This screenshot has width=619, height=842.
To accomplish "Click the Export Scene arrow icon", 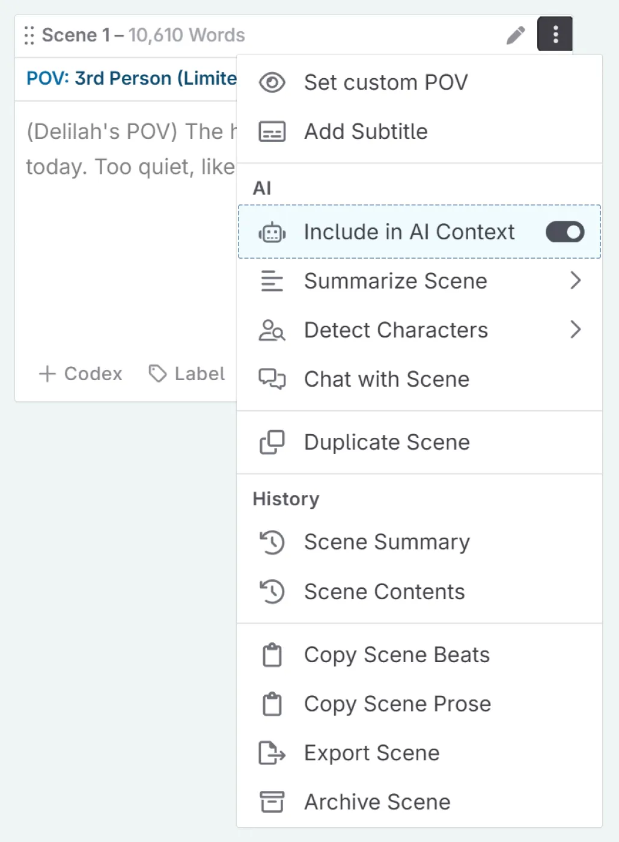I will pos(272,753).
